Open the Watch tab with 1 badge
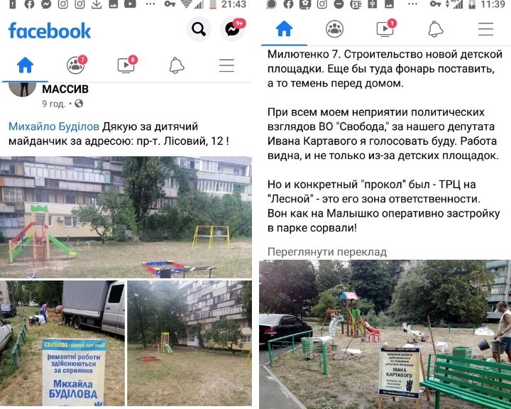 tap(385, 28)
